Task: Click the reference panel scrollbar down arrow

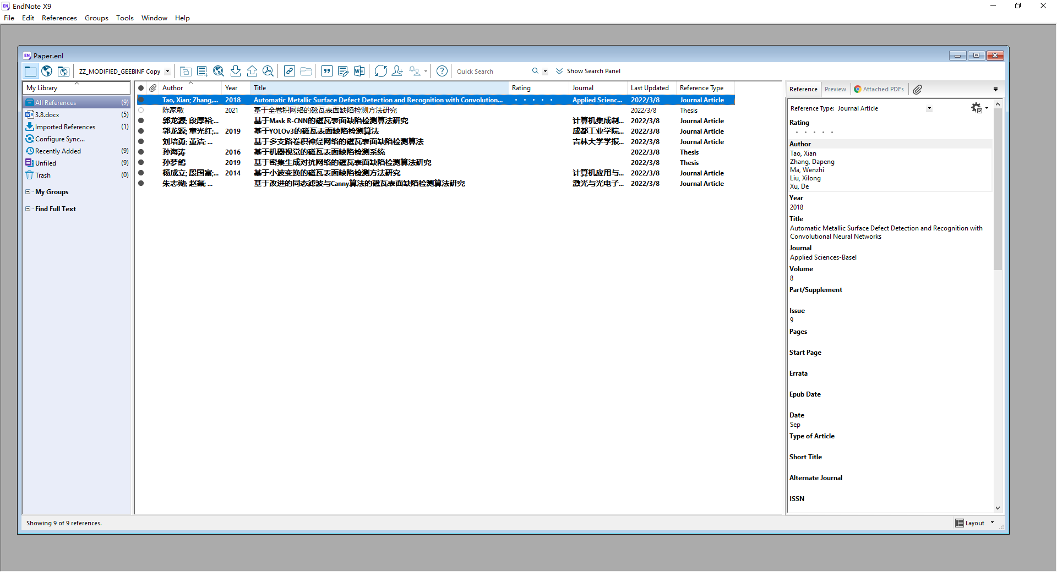Action: [x=998, y=508]
